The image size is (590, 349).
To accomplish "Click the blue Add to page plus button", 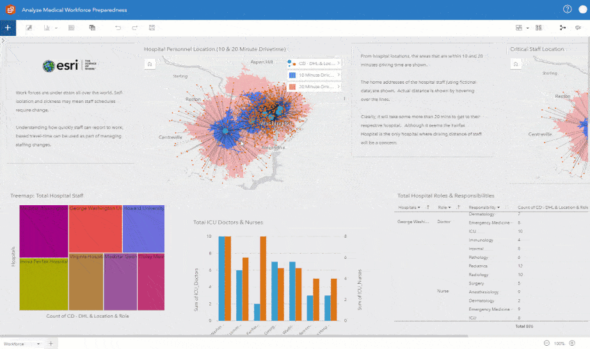I will [x=8, y=27].
